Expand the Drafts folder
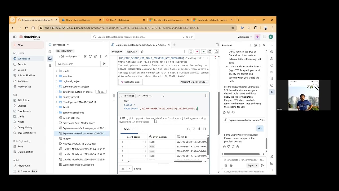339x191 pixels. [x=57, y=71]
